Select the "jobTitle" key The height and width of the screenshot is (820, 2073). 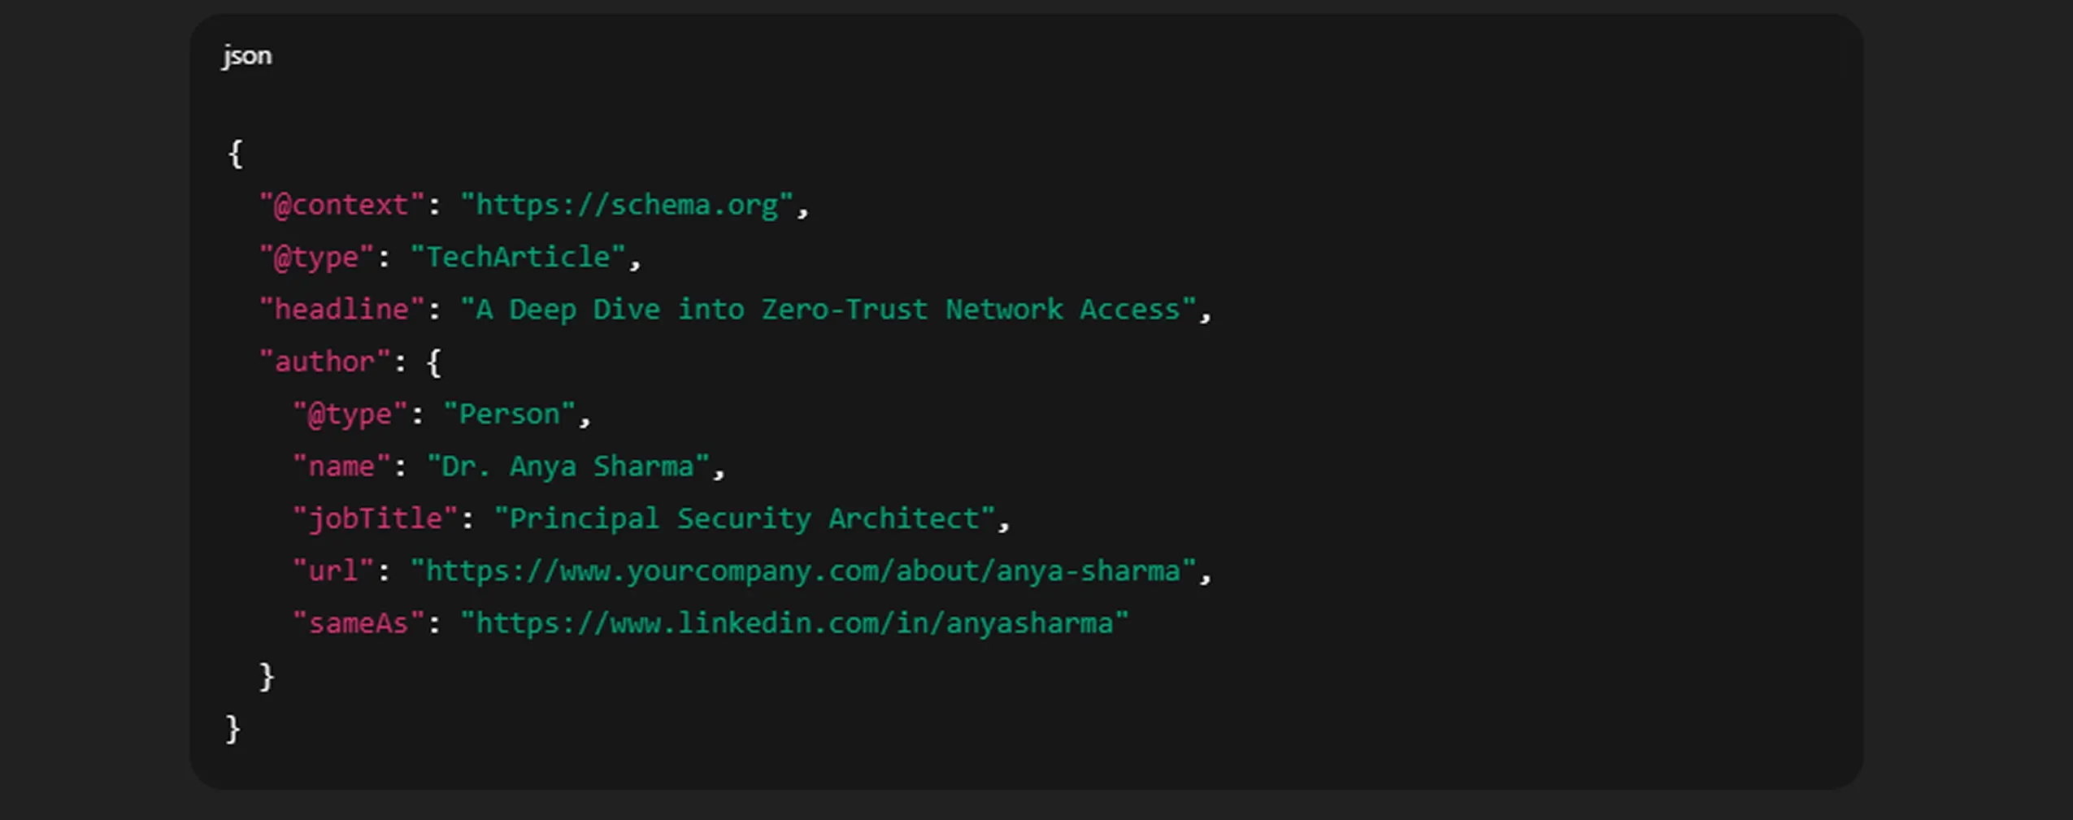point(375,518)
